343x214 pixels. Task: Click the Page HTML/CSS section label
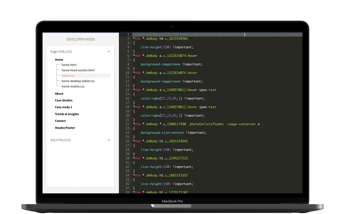(61, 52)
